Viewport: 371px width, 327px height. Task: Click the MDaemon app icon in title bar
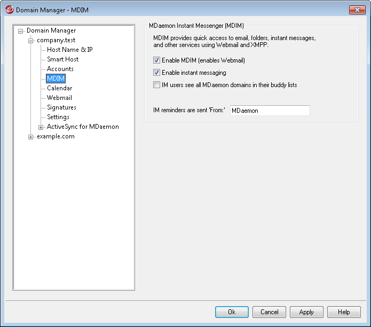pos(10,10)
